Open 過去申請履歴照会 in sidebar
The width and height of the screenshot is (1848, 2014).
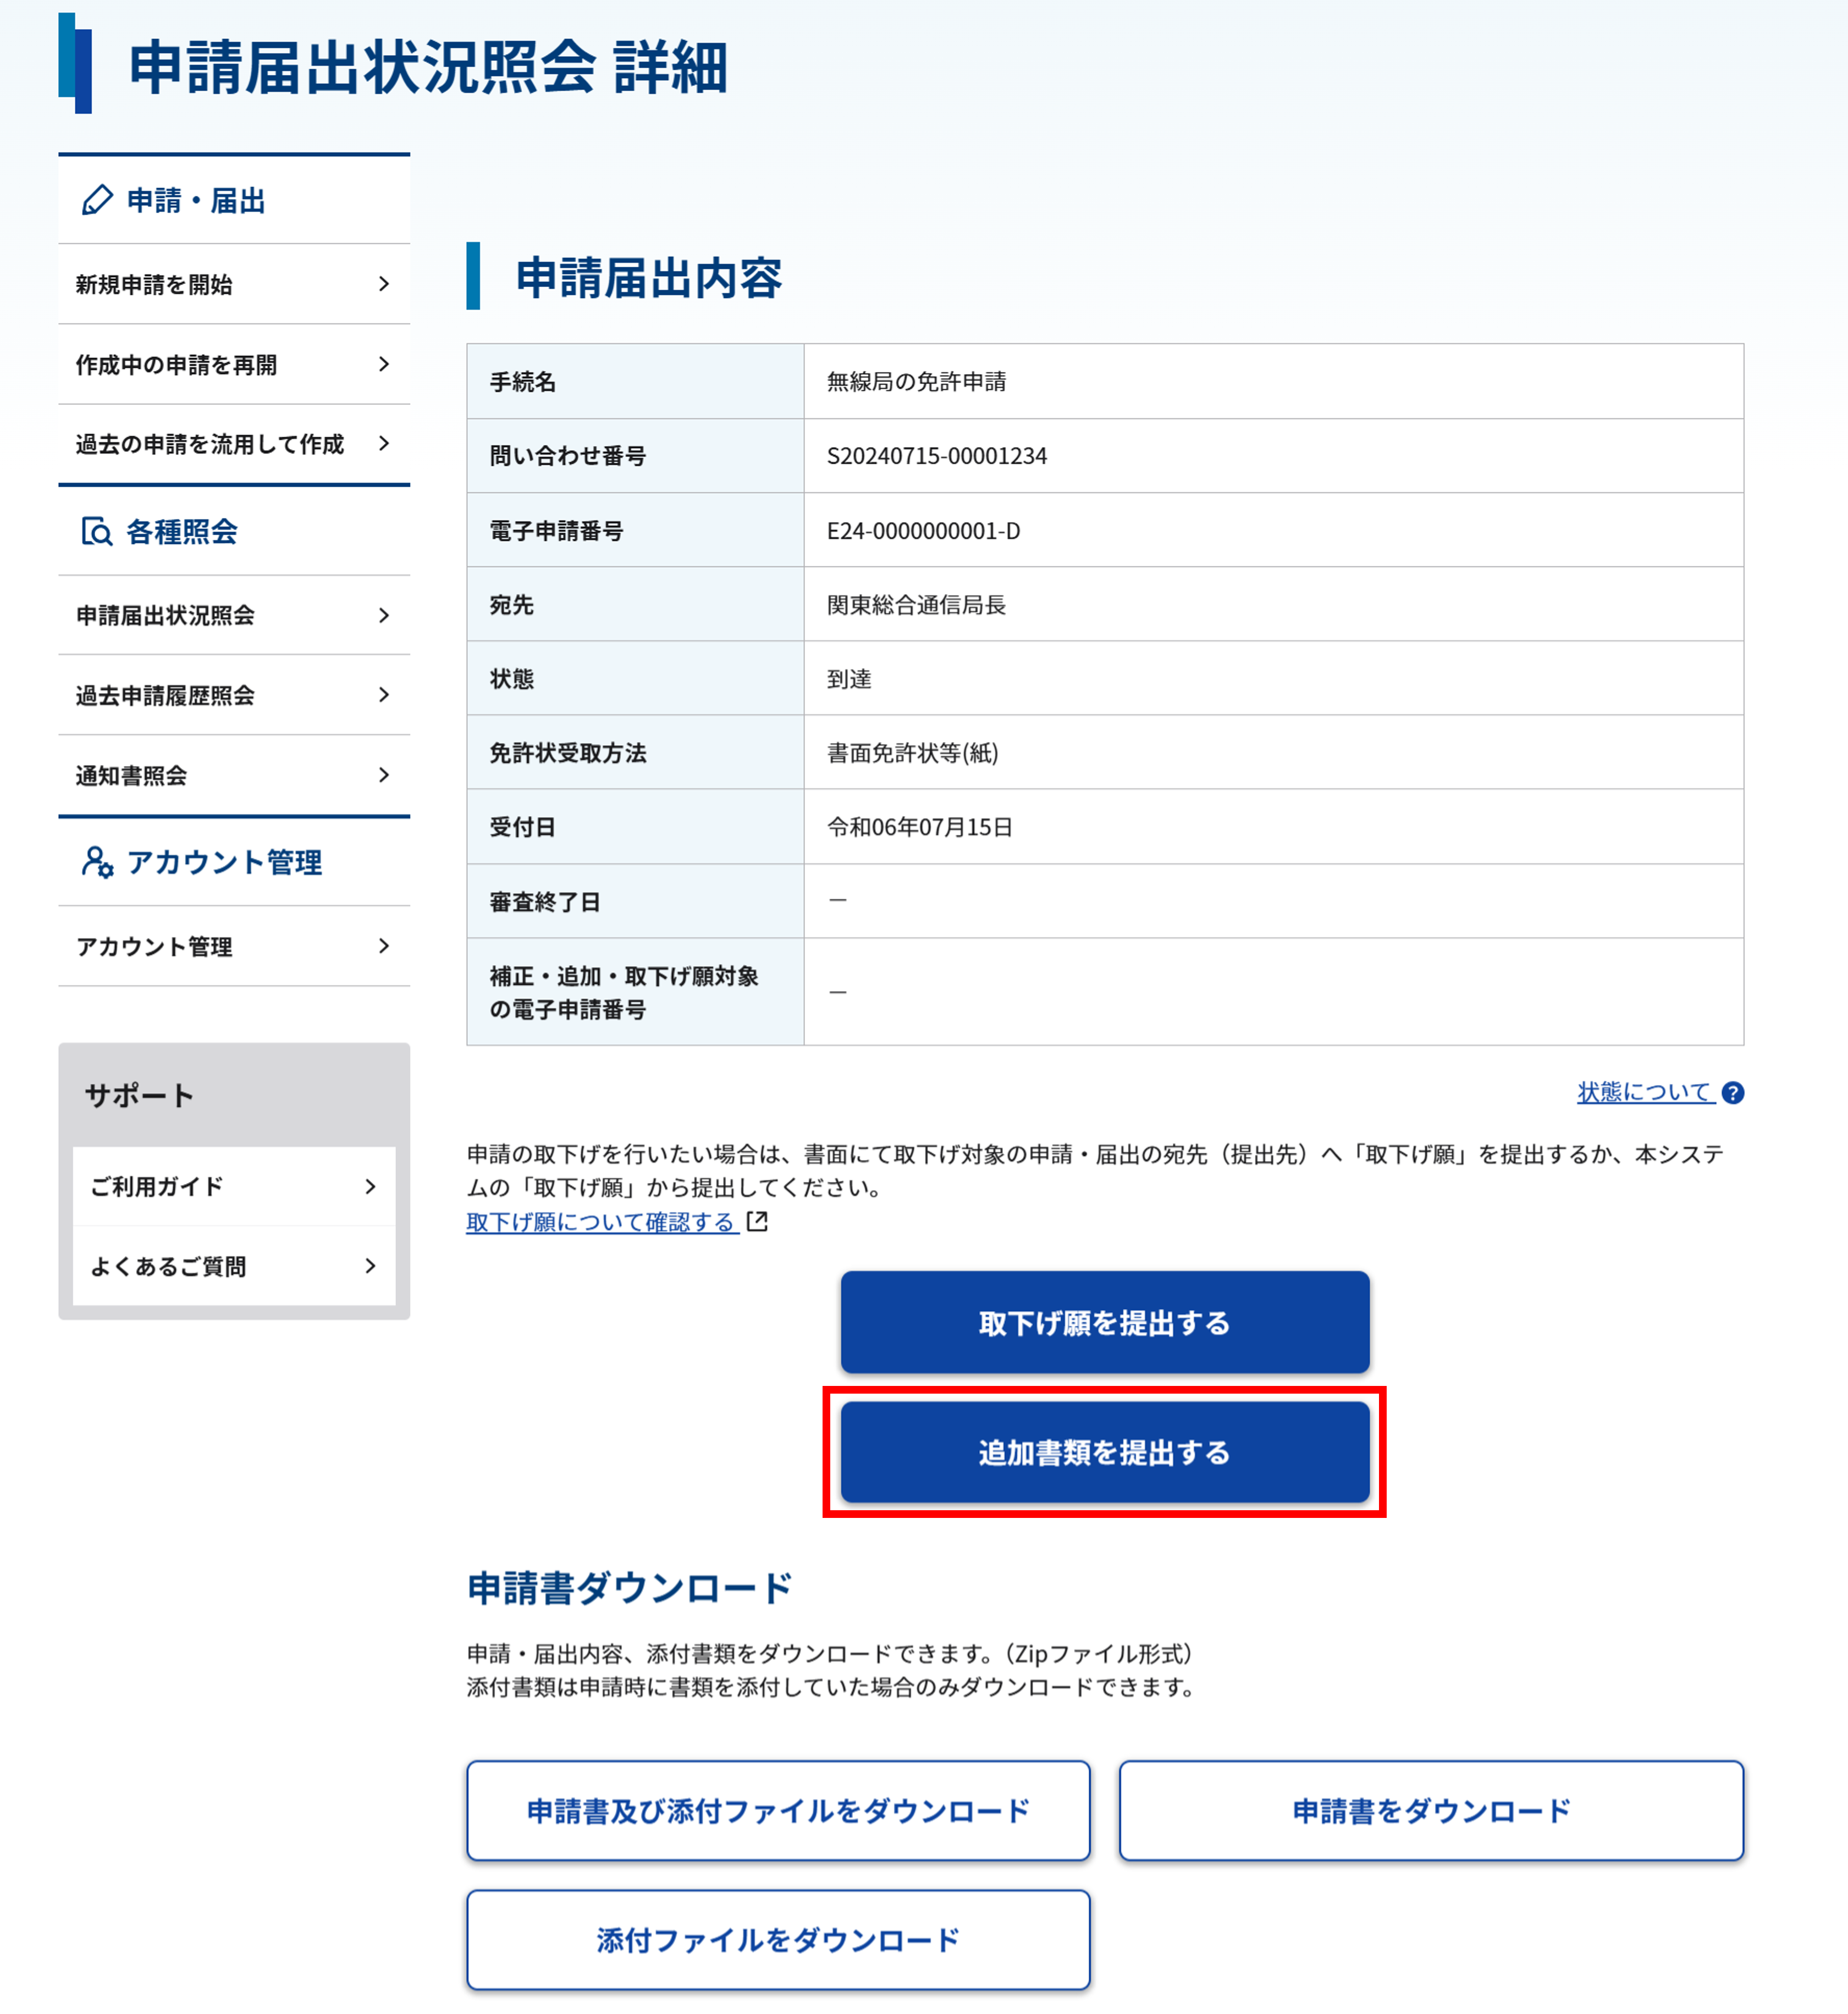[x=234, y=695]
